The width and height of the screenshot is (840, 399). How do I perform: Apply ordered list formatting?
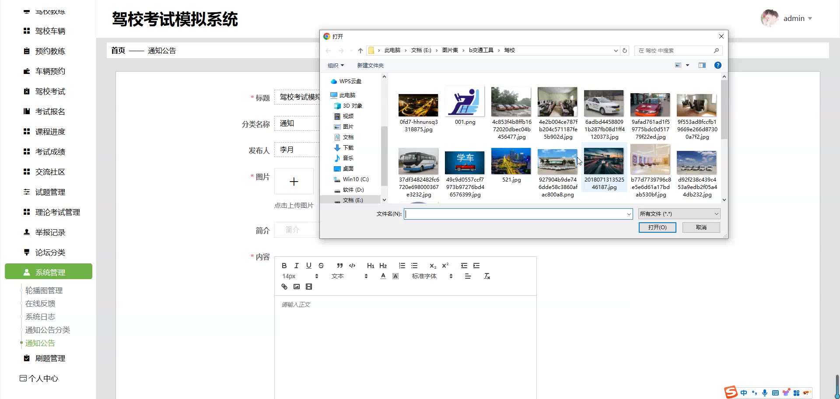click(402, 266)
